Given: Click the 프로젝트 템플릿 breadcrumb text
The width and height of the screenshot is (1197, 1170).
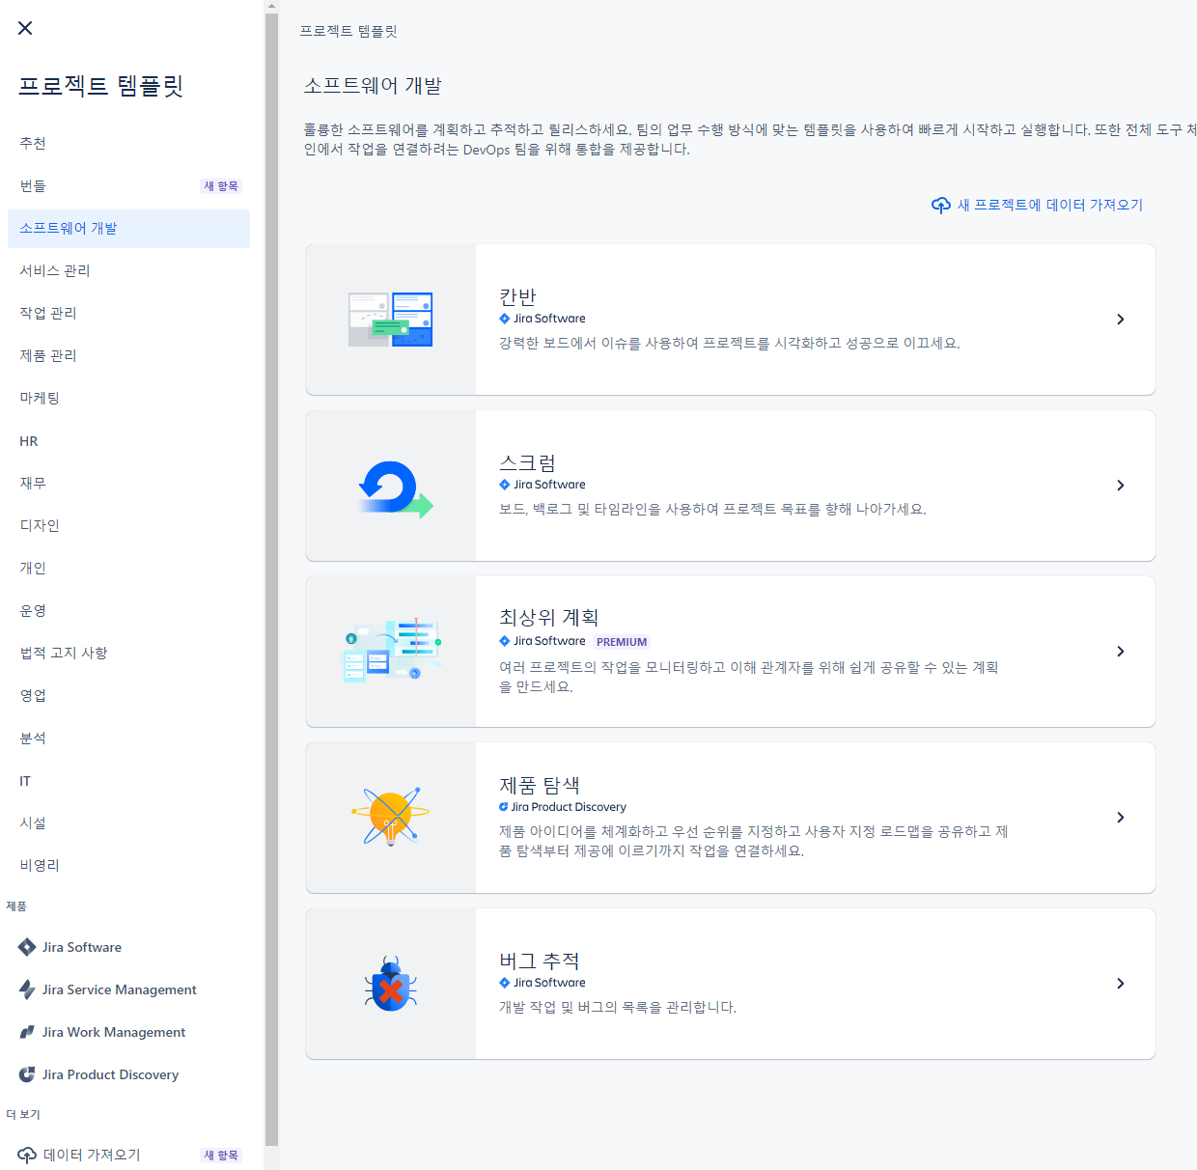Looking at the screenshot, I should [348, 31].
